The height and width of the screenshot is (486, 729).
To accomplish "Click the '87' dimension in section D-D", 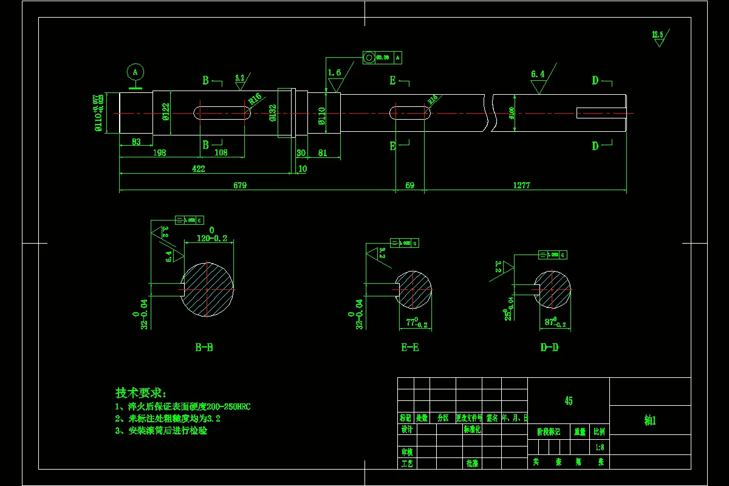I will [555, 323].
